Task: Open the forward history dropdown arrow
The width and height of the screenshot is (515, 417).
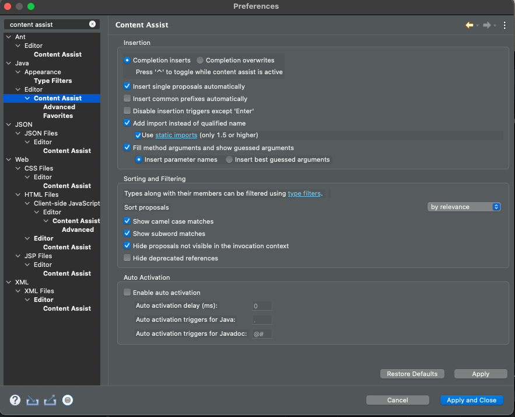Action: [x=495, y=26]
